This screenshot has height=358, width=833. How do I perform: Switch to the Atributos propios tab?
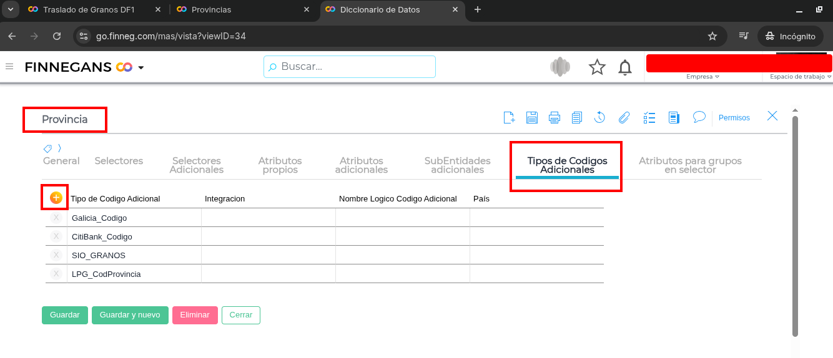(x=280, y=165)
